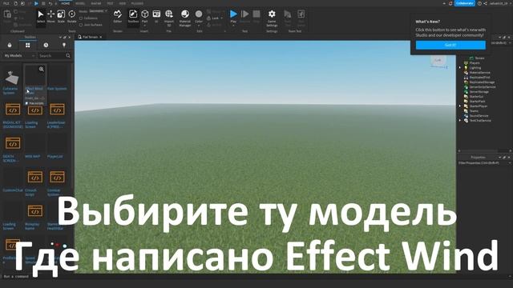Screen dimensions: 513x288
Task: Open the help icon in the title bar
Action: (479, 3)
